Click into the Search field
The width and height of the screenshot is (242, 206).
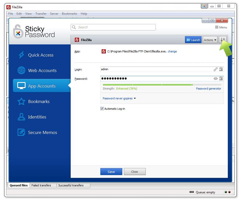(113, 27)
